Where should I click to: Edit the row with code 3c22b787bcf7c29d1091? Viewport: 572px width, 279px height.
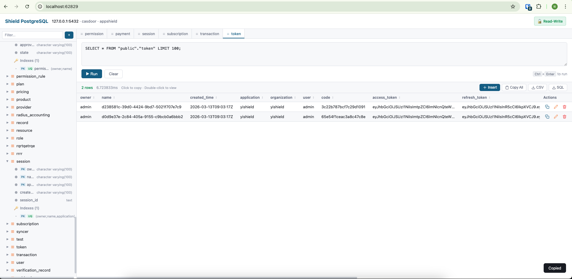(556, 107)
